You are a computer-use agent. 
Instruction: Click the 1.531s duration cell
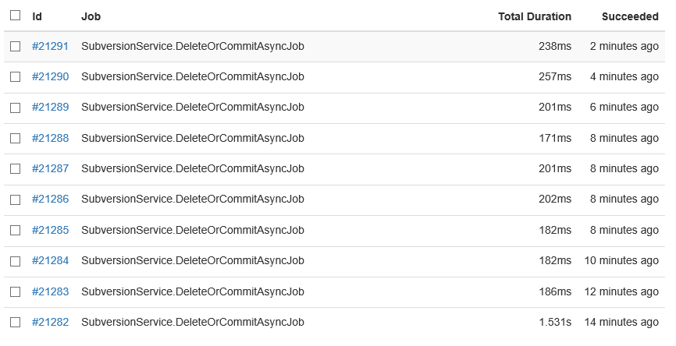554,322
